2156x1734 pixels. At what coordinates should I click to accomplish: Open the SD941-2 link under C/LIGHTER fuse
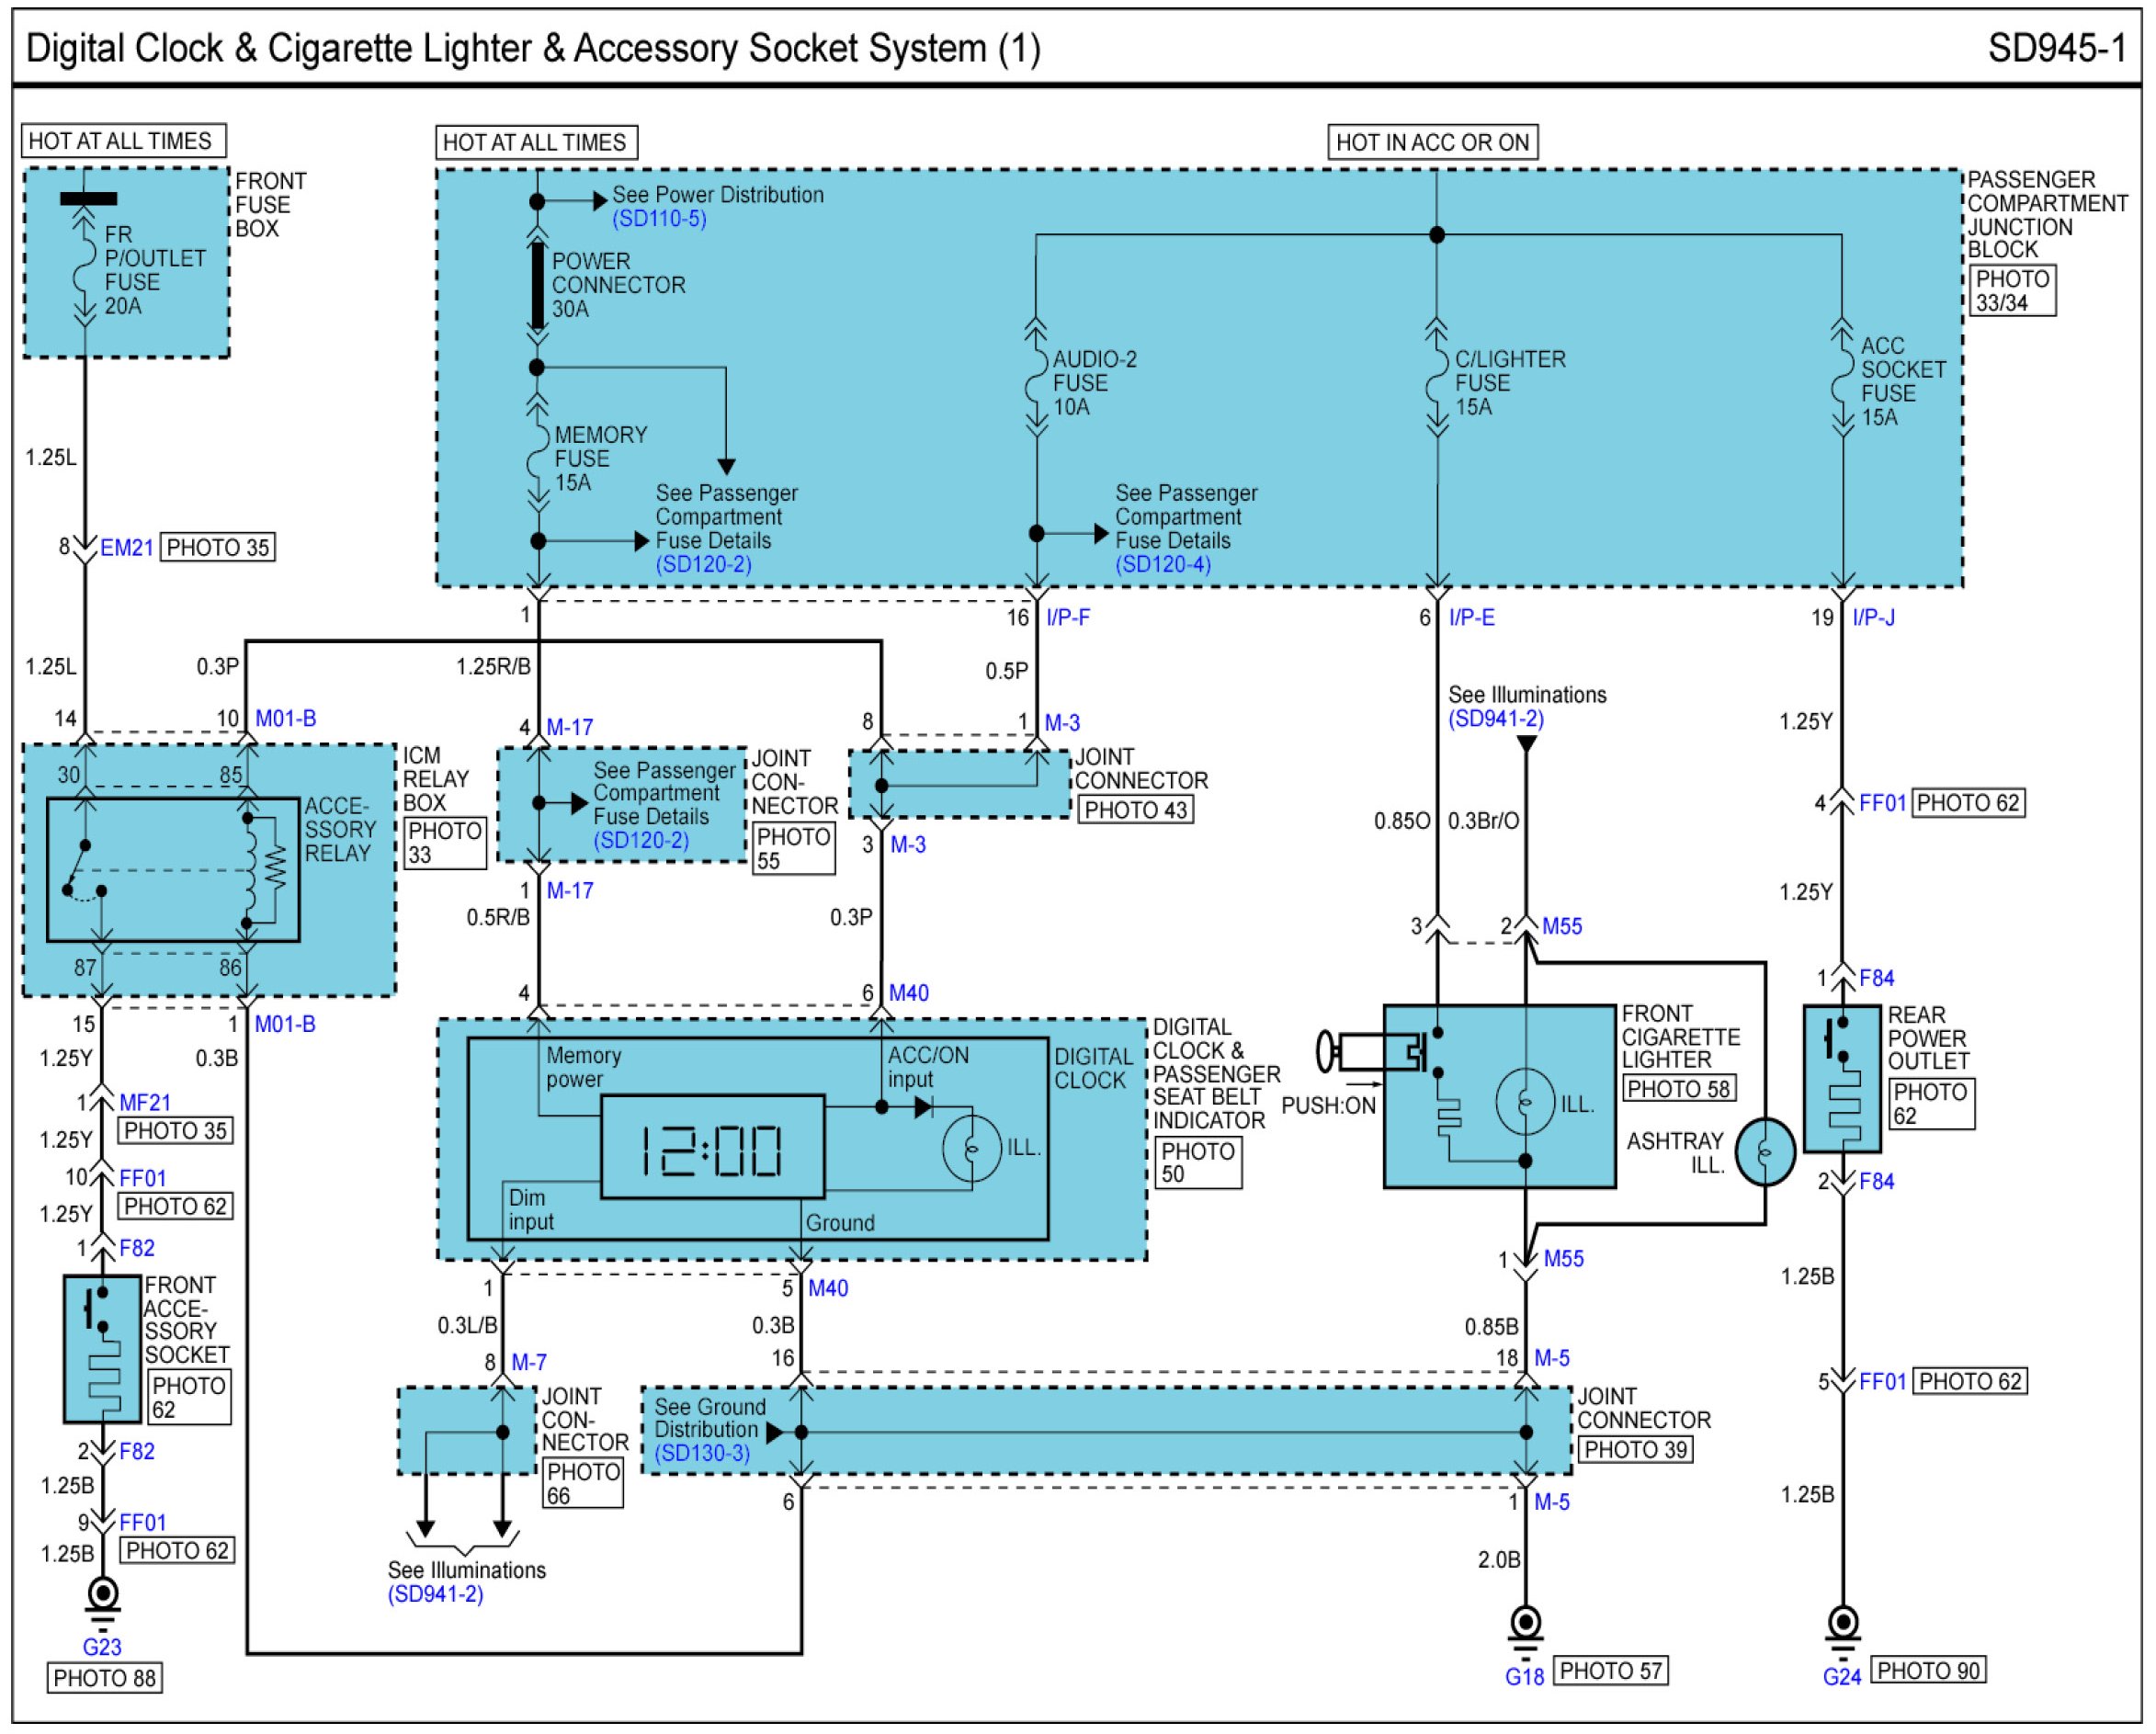(1495, 718)
